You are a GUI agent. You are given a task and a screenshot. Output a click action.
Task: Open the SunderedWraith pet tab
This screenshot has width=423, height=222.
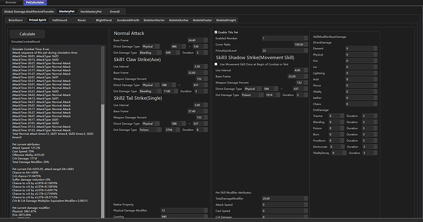tap(128, 20)
